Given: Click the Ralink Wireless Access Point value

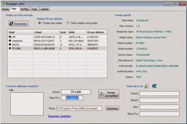Looking at the screenshot, I should pyautogui.click(x=151, y=37).
